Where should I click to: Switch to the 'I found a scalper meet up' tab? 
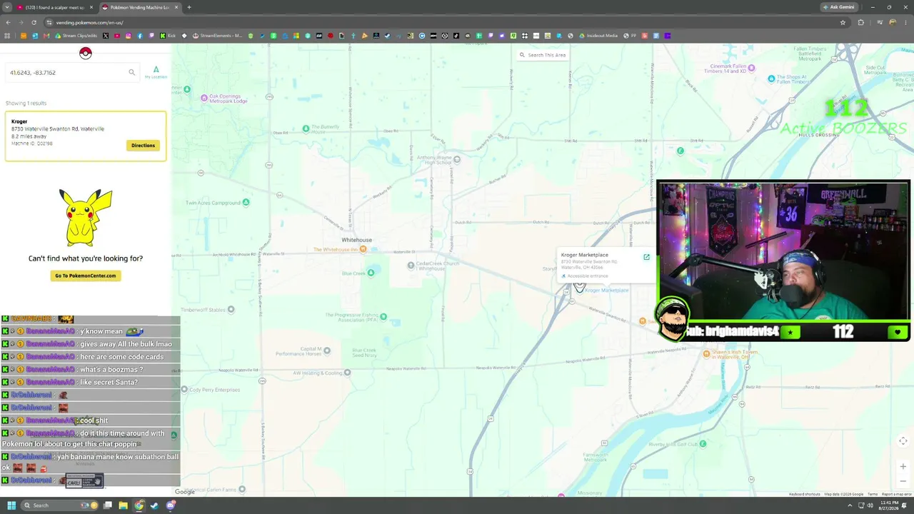tap(55, 7)
